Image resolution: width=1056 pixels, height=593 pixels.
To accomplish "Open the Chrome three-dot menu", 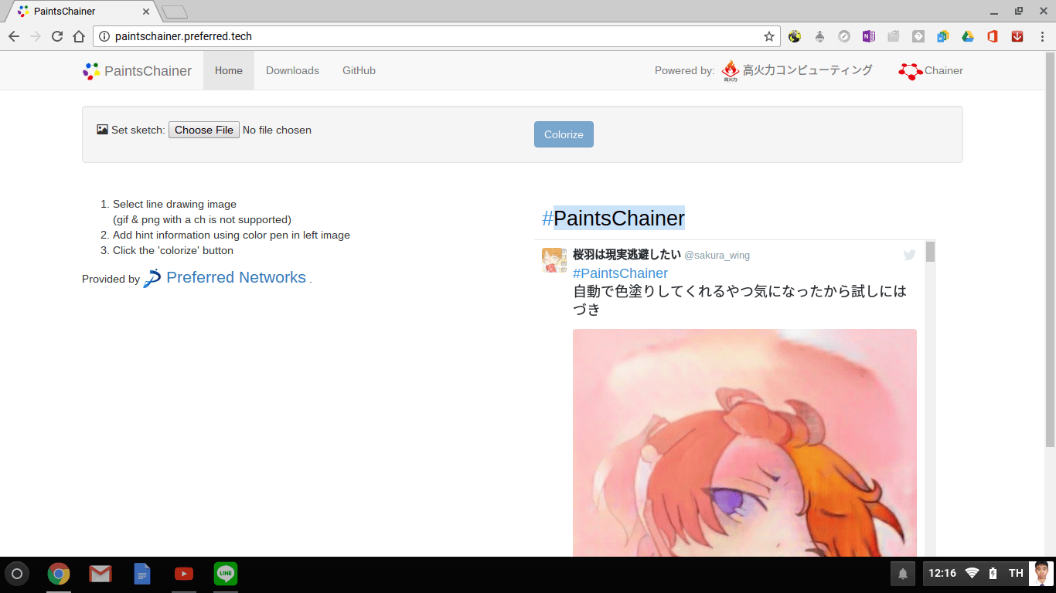I will (x=1041, y=36).
